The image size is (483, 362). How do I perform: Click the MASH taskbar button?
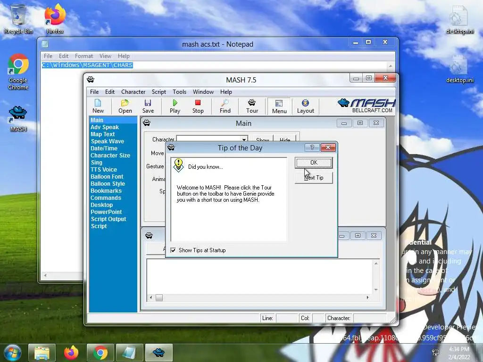point(159,353)
